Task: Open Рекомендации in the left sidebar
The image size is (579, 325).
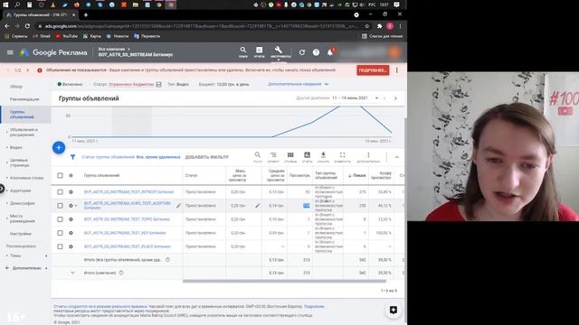Action: click(24, 99)
